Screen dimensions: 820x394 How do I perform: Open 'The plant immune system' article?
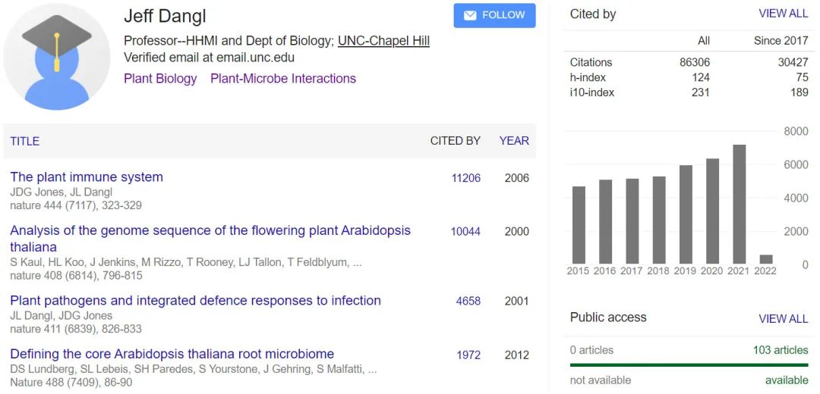pyautogui.click(x=87, y=177)
